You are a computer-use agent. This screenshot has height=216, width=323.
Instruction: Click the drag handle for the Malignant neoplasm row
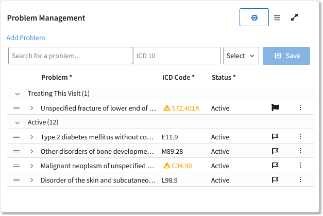tap(16, 166)
